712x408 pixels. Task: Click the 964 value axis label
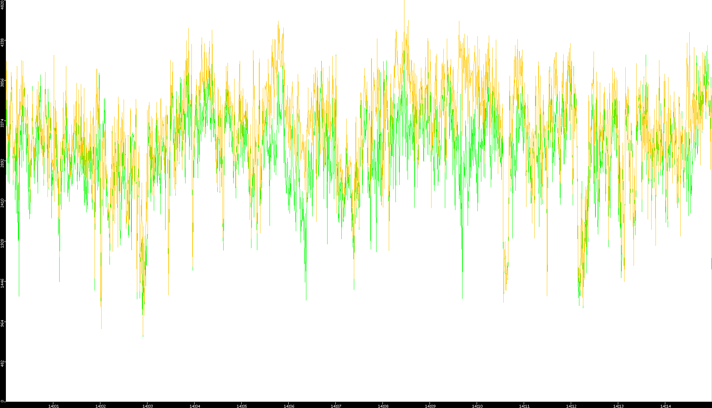coord(2,323)
